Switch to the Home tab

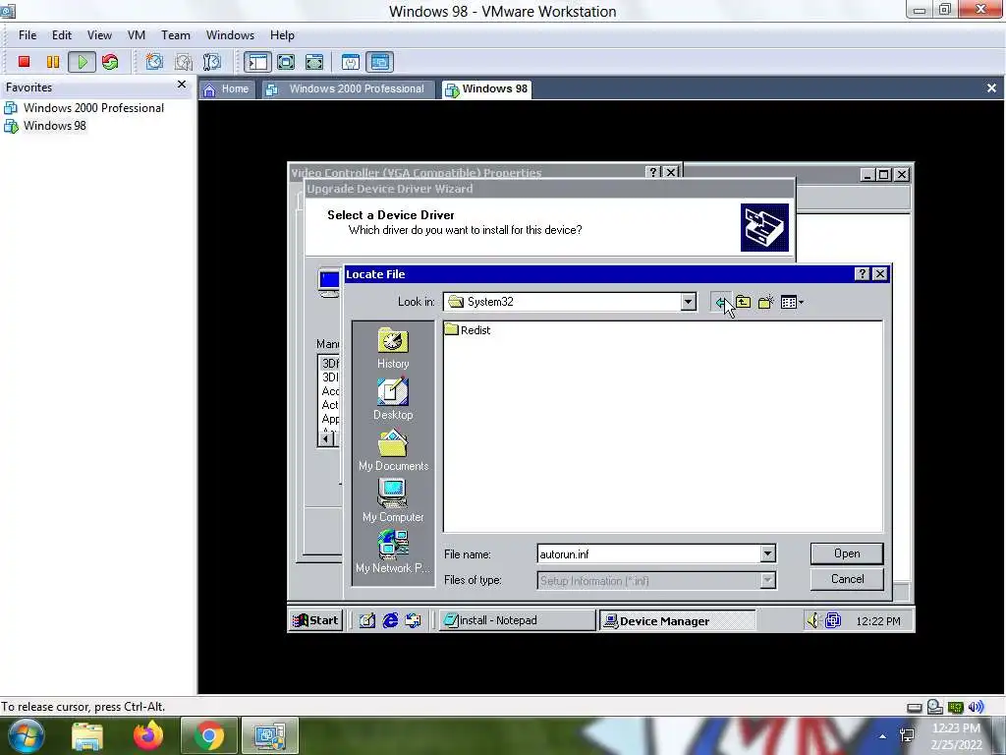click(x=227, y=89)
